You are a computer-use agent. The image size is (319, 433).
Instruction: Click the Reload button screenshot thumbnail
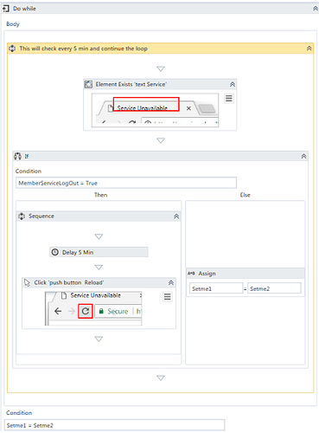point(93,308)
